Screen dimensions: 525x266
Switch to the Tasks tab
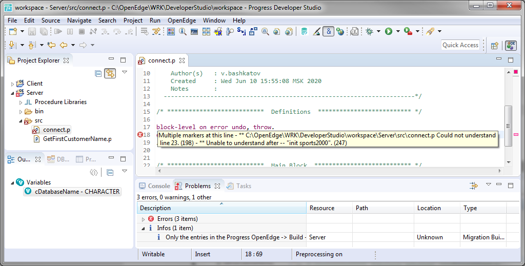(239, 186)
